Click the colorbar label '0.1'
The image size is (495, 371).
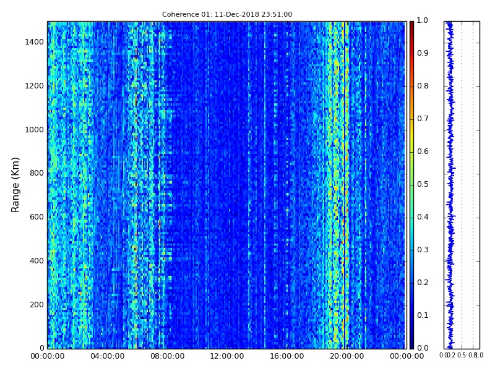tap(423, 315)
